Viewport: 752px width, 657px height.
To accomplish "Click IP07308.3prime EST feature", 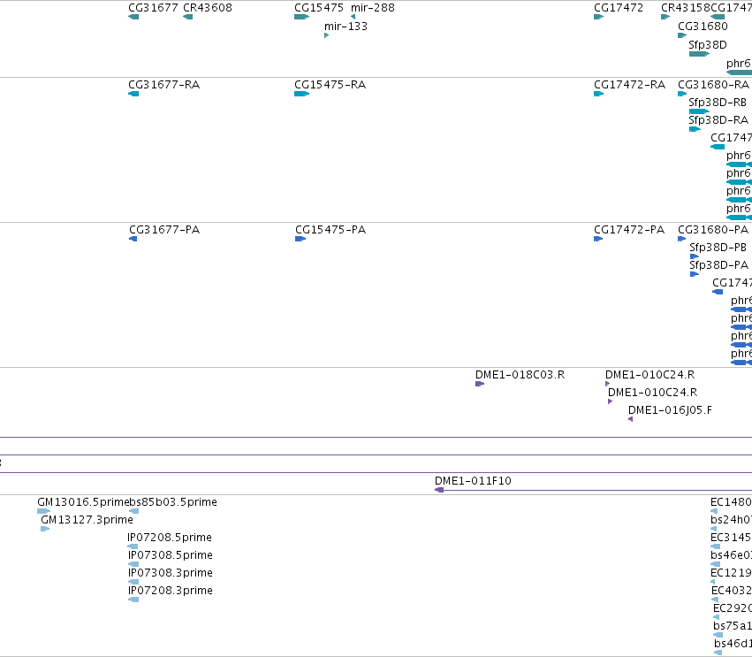I will (133, 582).
